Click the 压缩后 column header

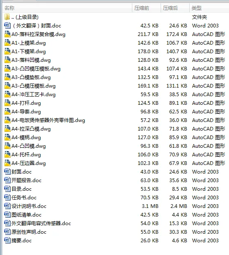175,8
